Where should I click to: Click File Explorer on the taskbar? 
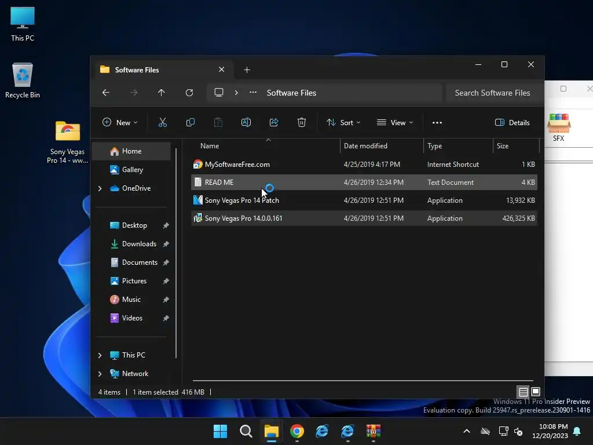(272, 431)
